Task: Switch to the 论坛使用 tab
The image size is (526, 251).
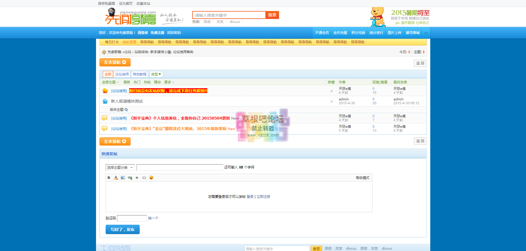Action: coord(122,74)
